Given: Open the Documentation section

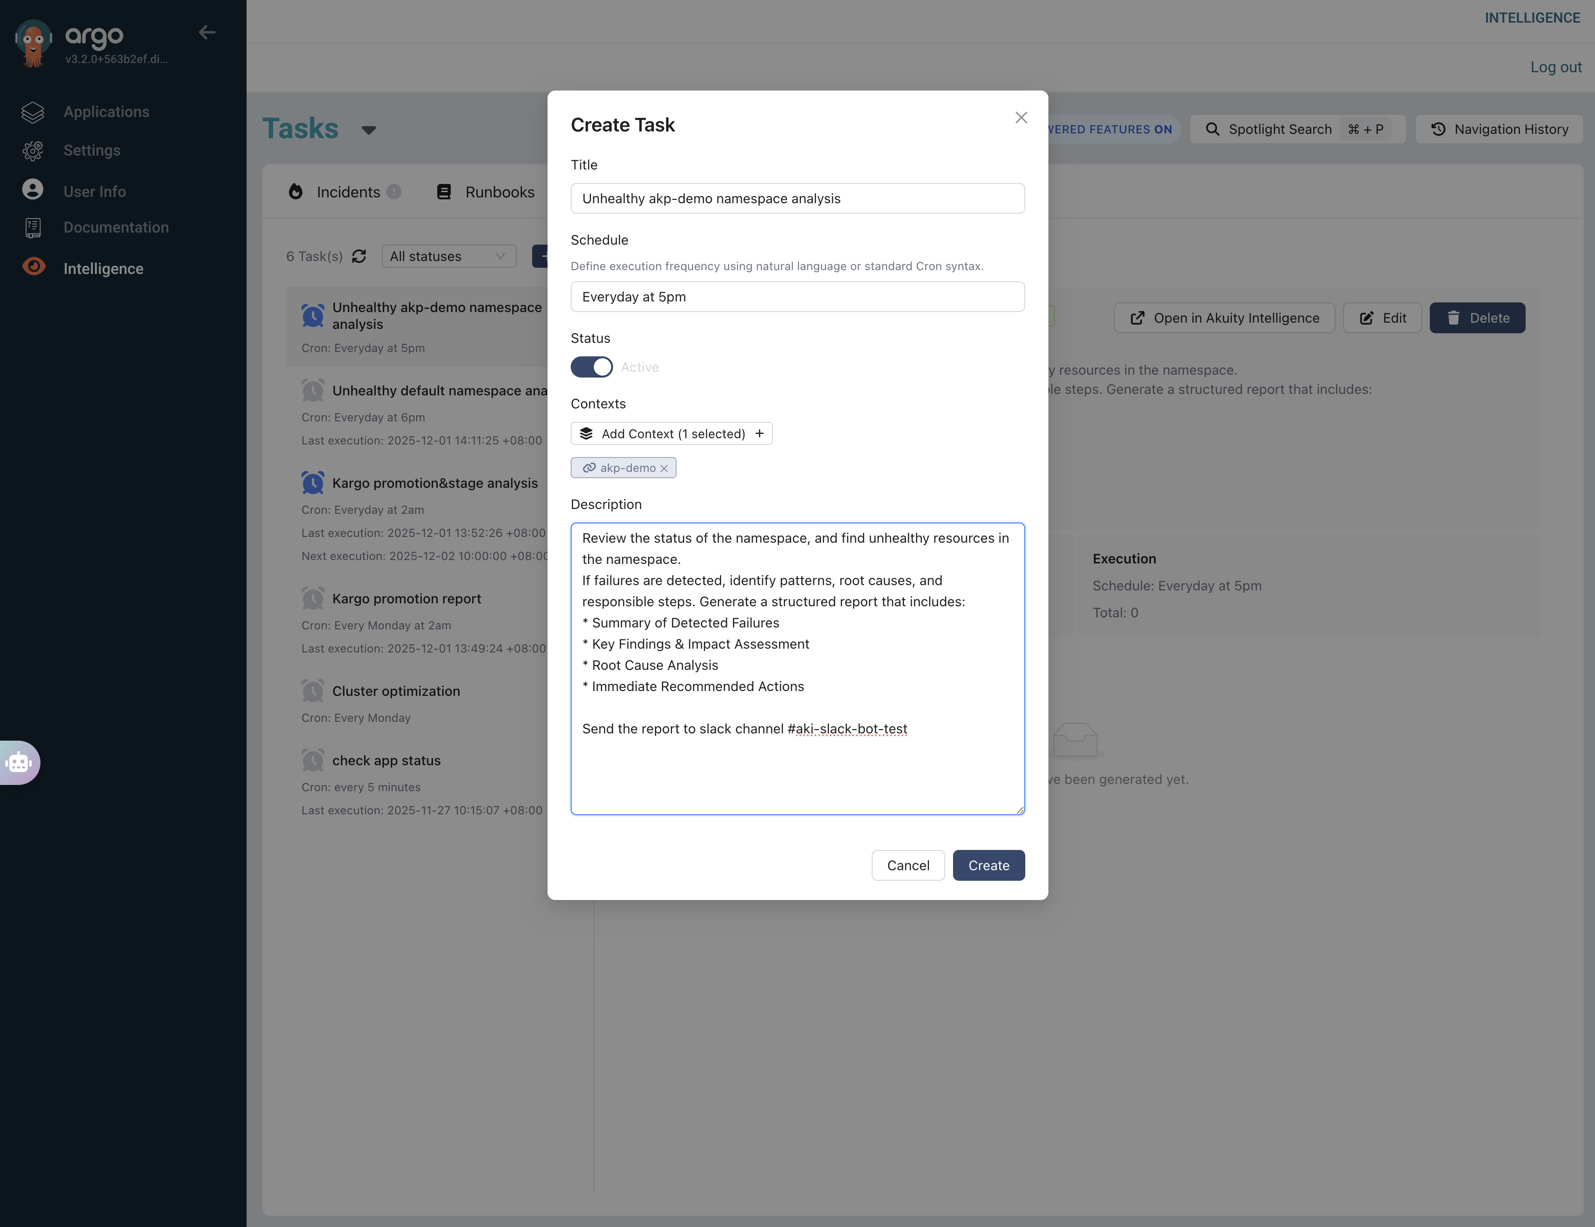Looking at the screenshot, I should pyautogui.click(x=116, y=227).
